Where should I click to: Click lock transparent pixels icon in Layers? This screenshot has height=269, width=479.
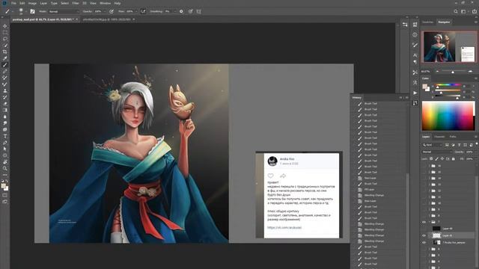[x=431, y=159]
